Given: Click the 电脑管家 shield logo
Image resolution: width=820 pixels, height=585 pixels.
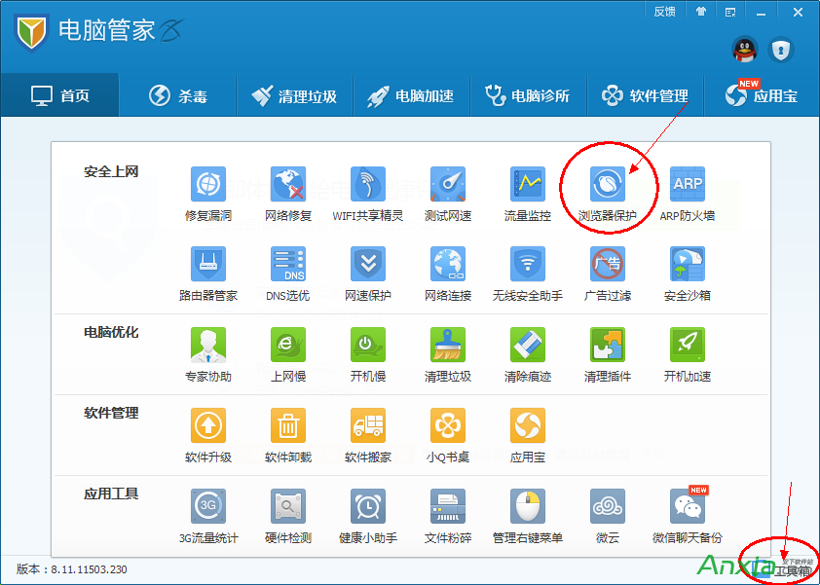Looking at the screenshot, I should tap(31, 31).
